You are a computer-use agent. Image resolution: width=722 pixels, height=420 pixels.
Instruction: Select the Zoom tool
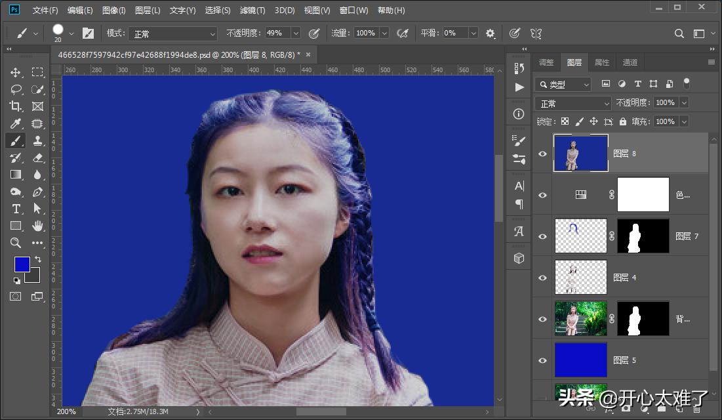14,243
